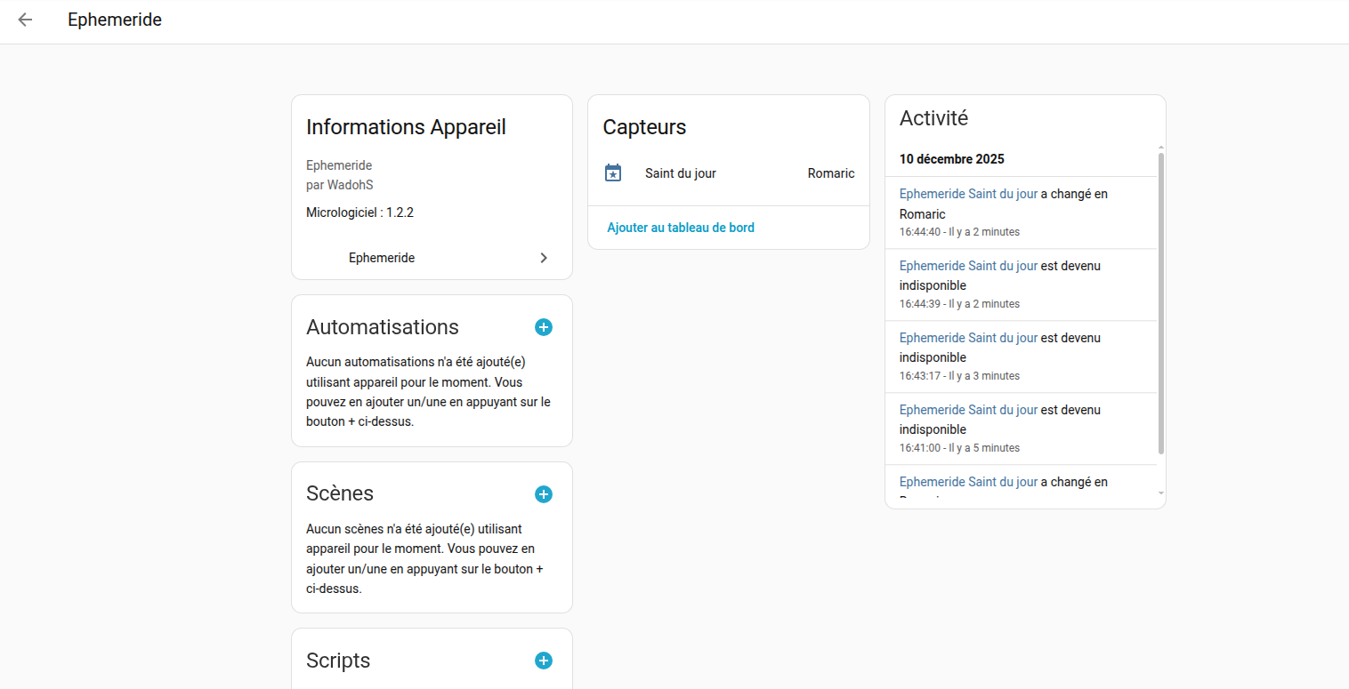Follow Ephemeride Saint du jour link at 16:41:00
1349x689 pixels.
click(968, 410)
